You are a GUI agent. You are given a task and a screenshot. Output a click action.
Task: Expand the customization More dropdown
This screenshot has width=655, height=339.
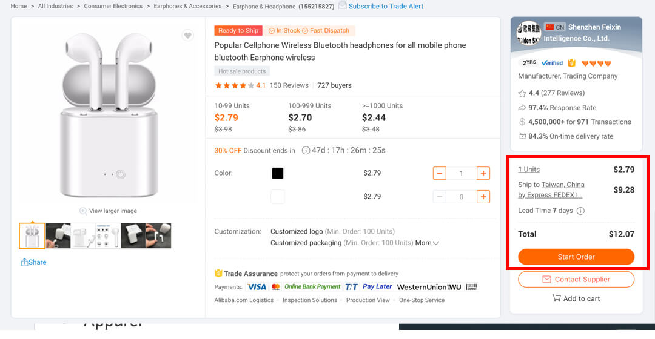click(x=427, y=243)
